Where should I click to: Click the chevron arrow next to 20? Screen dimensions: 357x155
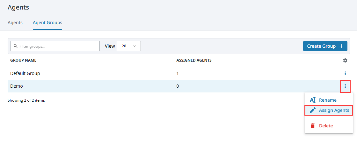coord(135,46)
